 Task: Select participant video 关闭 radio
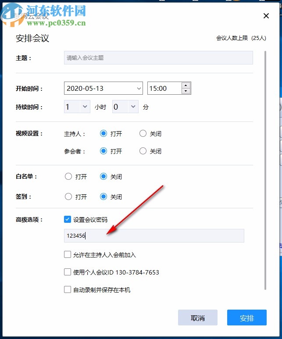click(x=143, y=151)
